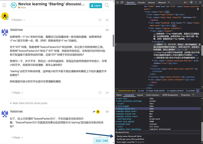This screenshot has height=144, width=203.
Task: Open the Haxe category link
Action: (24, 8)
